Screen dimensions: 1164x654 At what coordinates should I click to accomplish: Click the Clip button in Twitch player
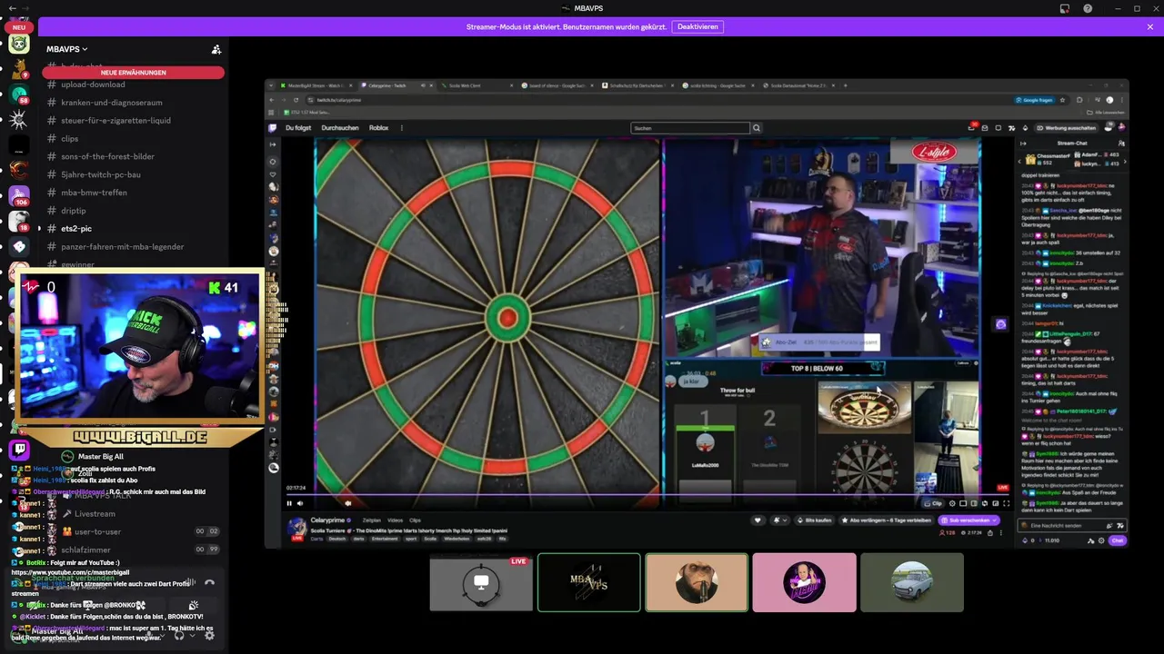[933, 503]
